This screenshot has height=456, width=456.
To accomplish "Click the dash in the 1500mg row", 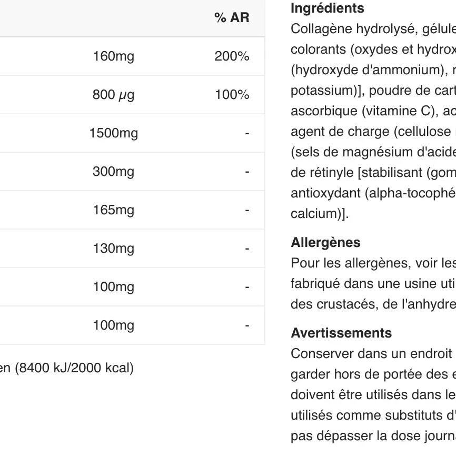I will [x=246, y=133].
